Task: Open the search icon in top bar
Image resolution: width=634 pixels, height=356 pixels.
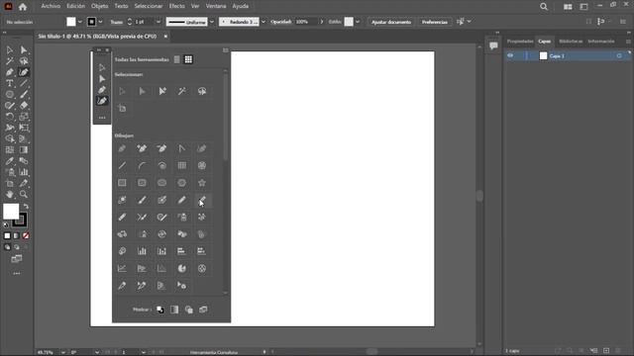Action: (544, 7)
